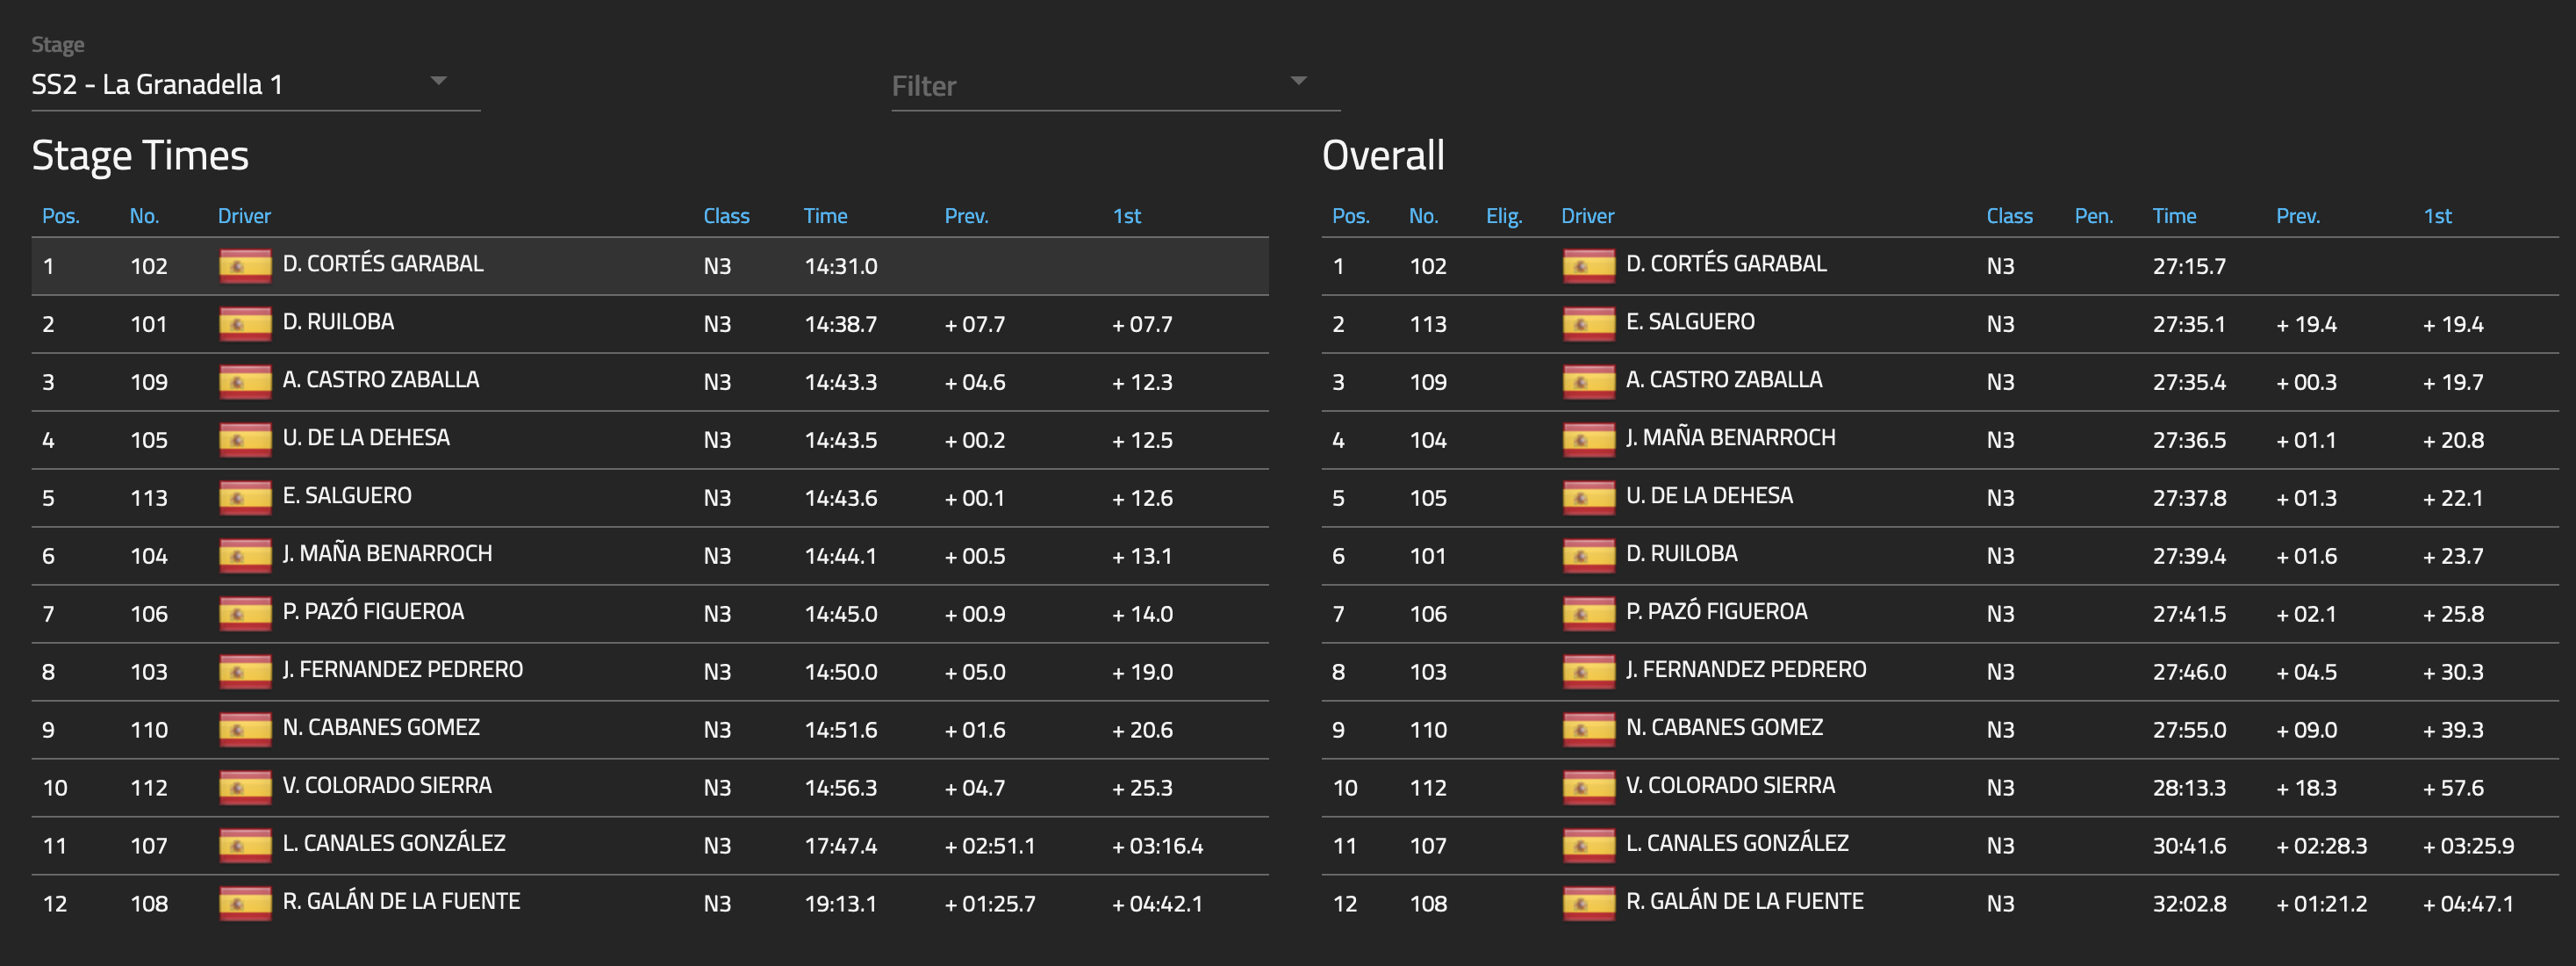Click the flag beside J. MAÑA BENARROCH in Overall
Screen dimensions: 2576x966
pos(1588,439)
